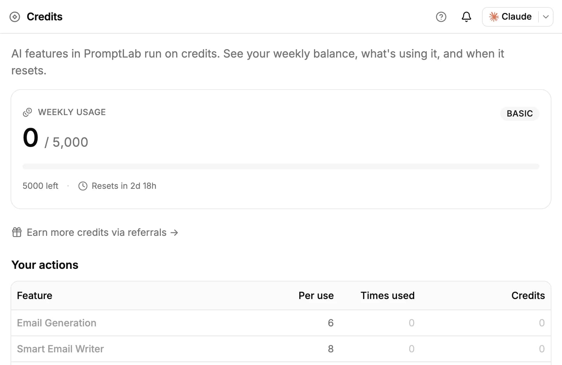Open notifications bell icon
This screenshot has height=365, width=562.
466,17
